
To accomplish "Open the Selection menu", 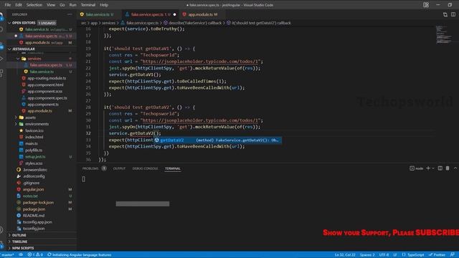I will tap(34, 5).
